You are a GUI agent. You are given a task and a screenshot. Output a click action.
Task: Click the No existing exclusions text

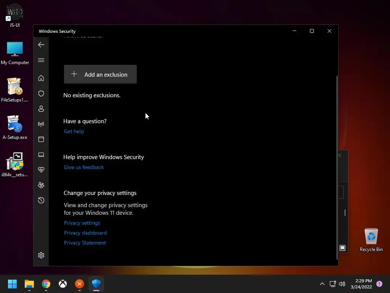point(92,95)
